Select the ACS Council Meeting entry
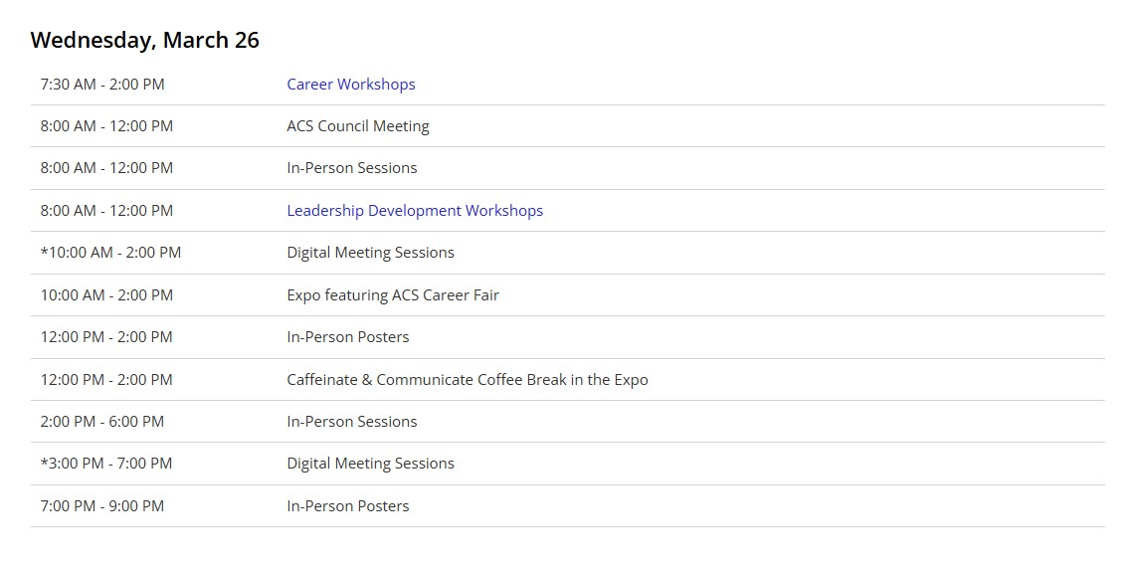Screen dimensions: 1139x569 tap(358, 126)
